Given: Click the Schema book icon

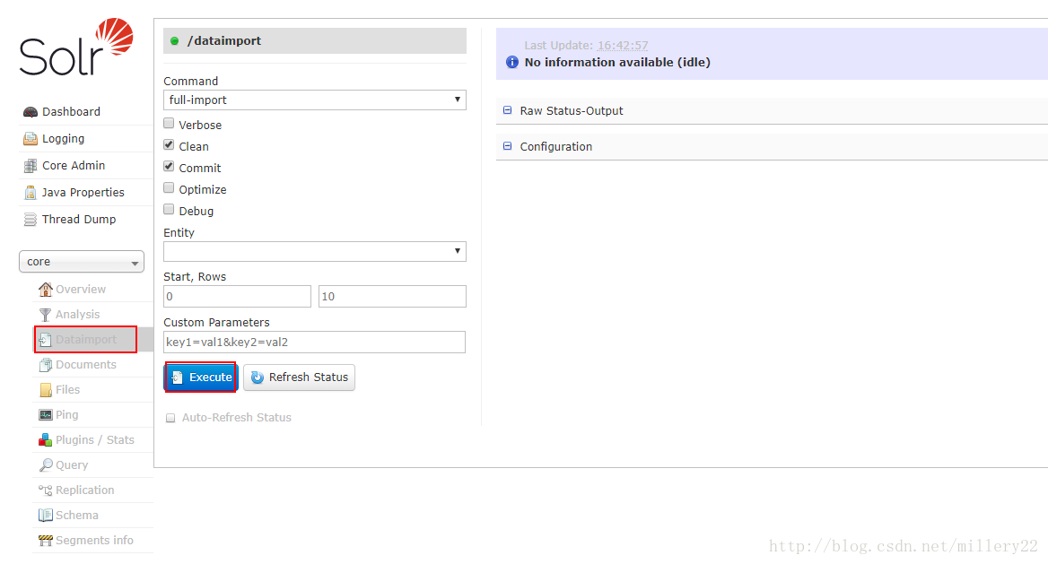Looking at the screenshot, I should point(46,516).
